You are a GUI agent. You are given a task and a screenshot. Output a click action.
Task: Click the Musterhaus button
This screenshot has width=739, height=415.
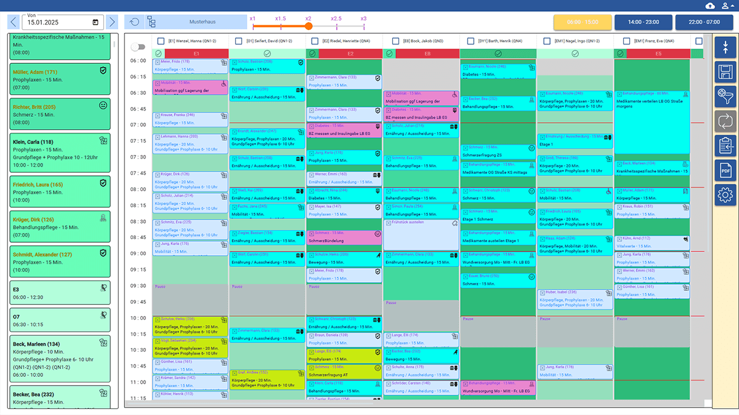tap(203, 22)
